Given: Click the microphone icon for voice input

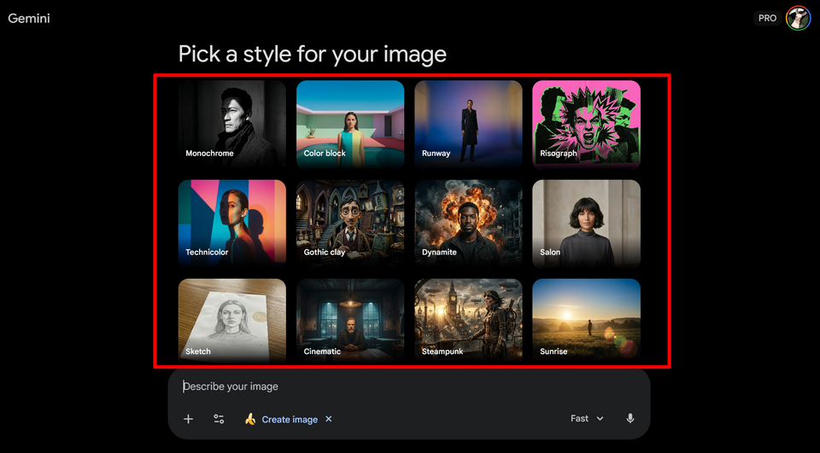Looking at the screenshot, I should click(x=630, y=419).
